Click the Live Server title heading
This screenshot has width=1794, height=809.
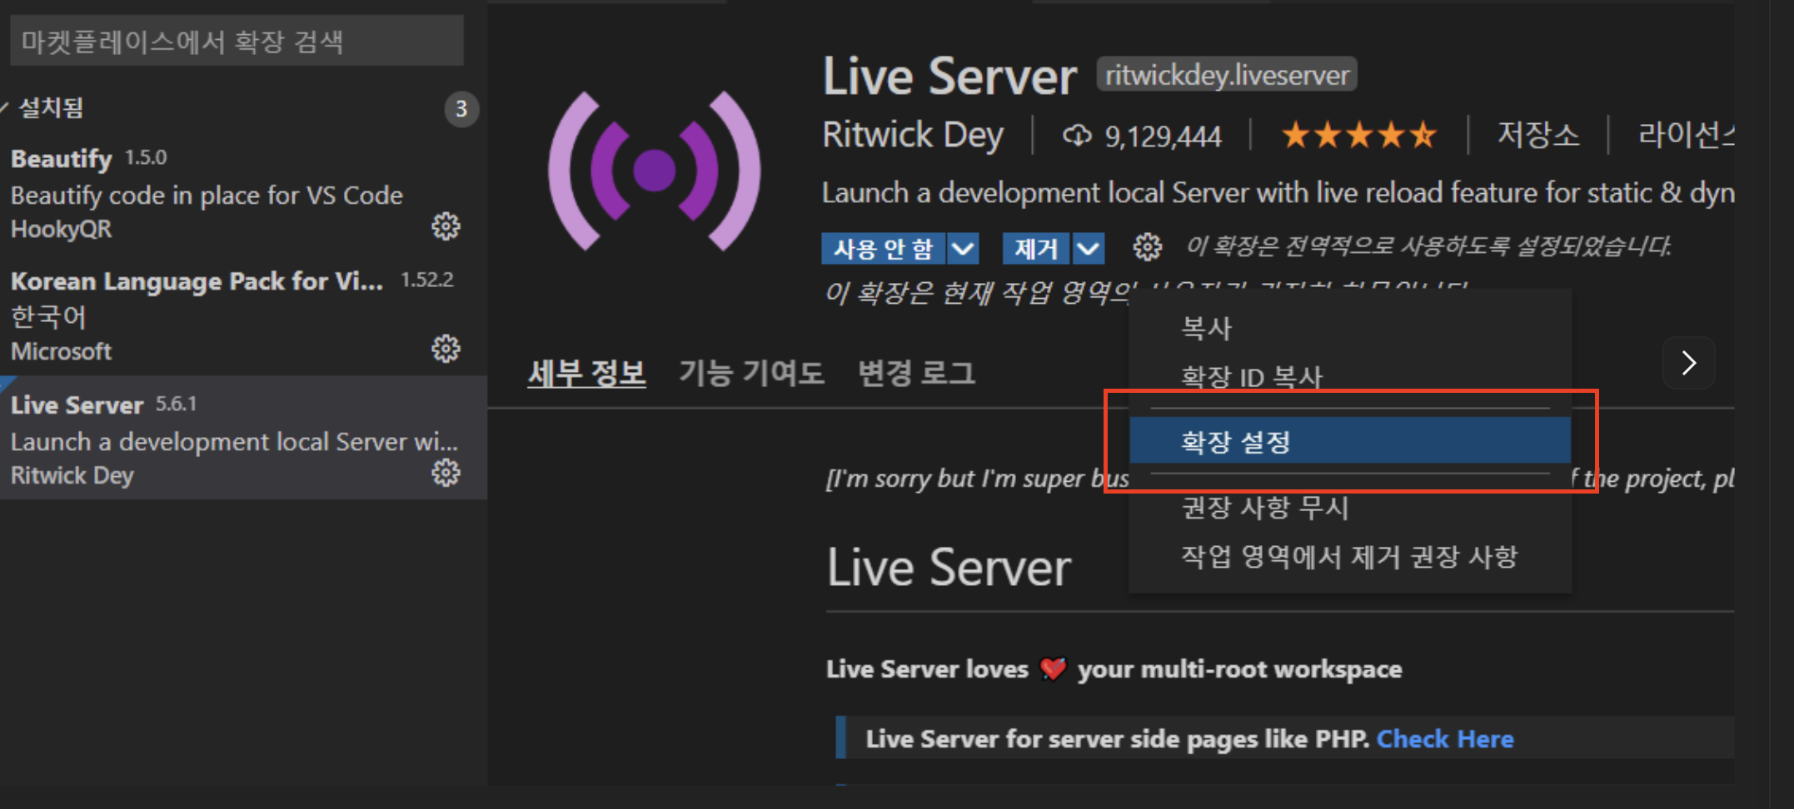[x=949, y=77]
